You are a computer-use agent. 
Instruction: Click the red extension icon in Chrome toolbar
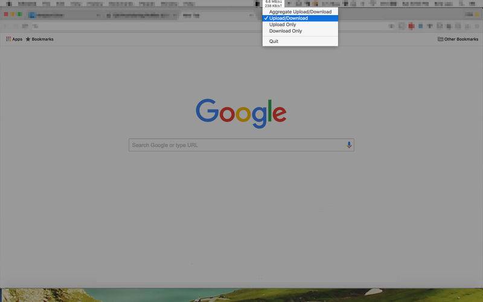coord(411,26)
